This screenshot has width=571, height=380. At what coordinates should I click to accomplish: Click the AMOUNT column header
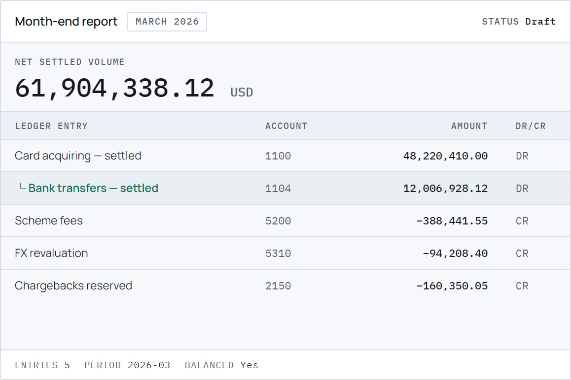[x=469, y=126]
